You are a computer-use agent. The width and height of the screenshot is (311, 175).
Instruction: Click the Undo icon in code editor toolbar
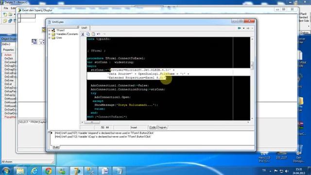(99, 34)
